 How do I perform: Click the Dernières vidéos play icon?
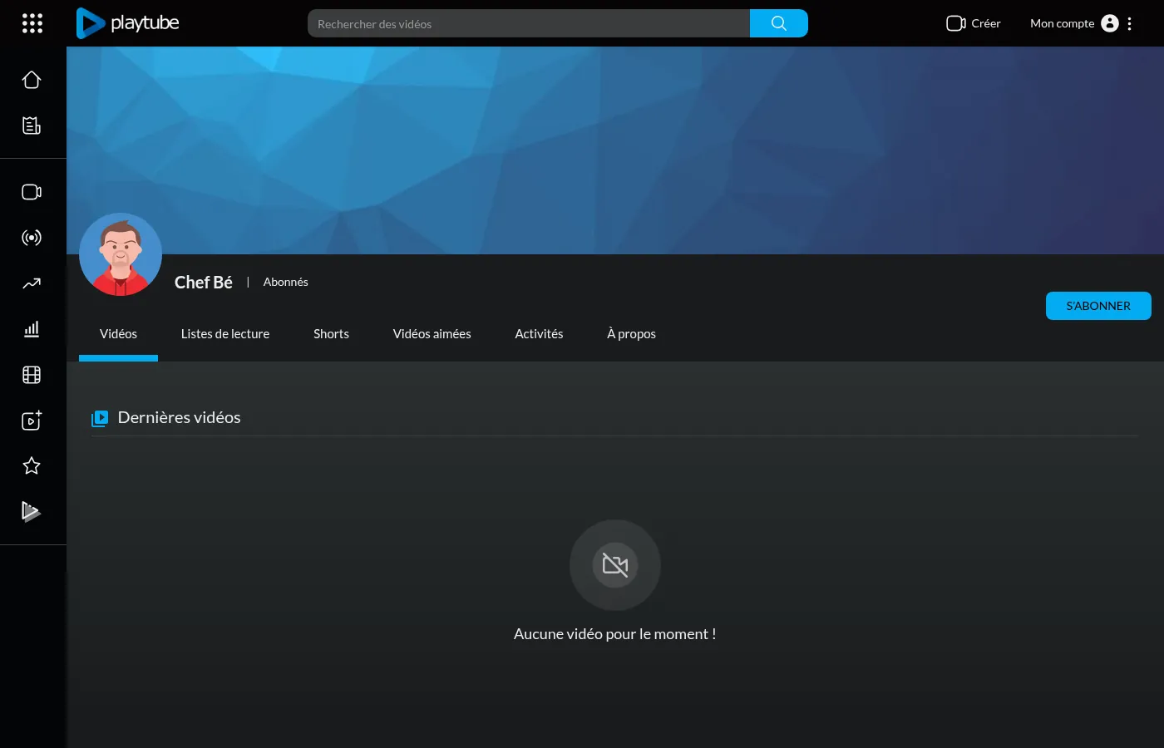pos(100,418)
